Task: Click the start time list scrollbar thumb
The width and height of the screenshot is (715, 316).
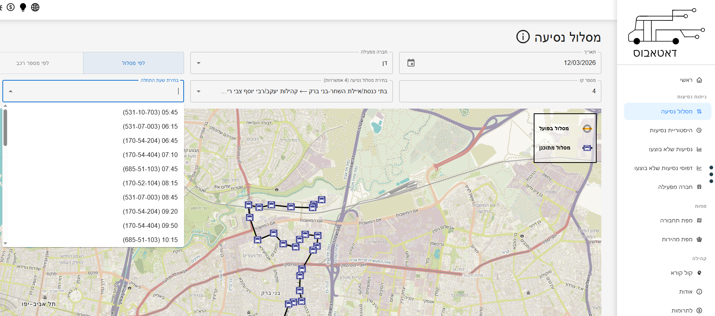Action: 5,128
